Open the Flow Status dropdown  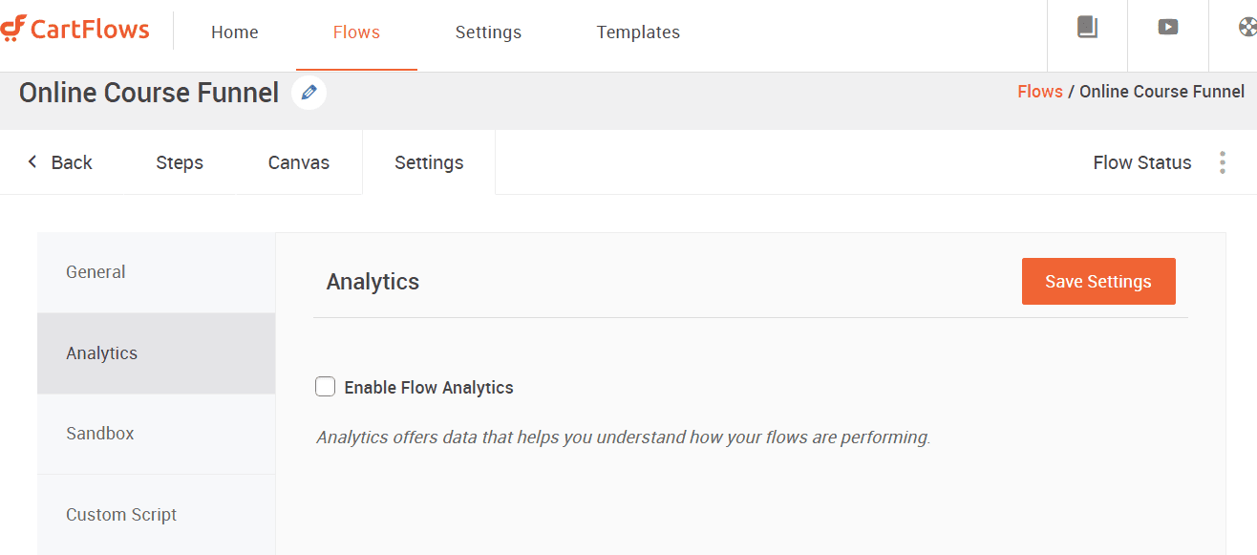pos(1141,162)
